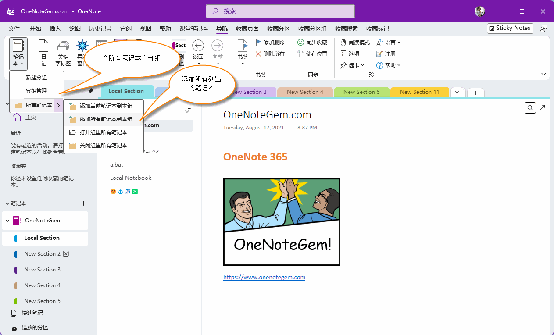
Task: Click the page search magnifier icon
Action: [530, 108]
